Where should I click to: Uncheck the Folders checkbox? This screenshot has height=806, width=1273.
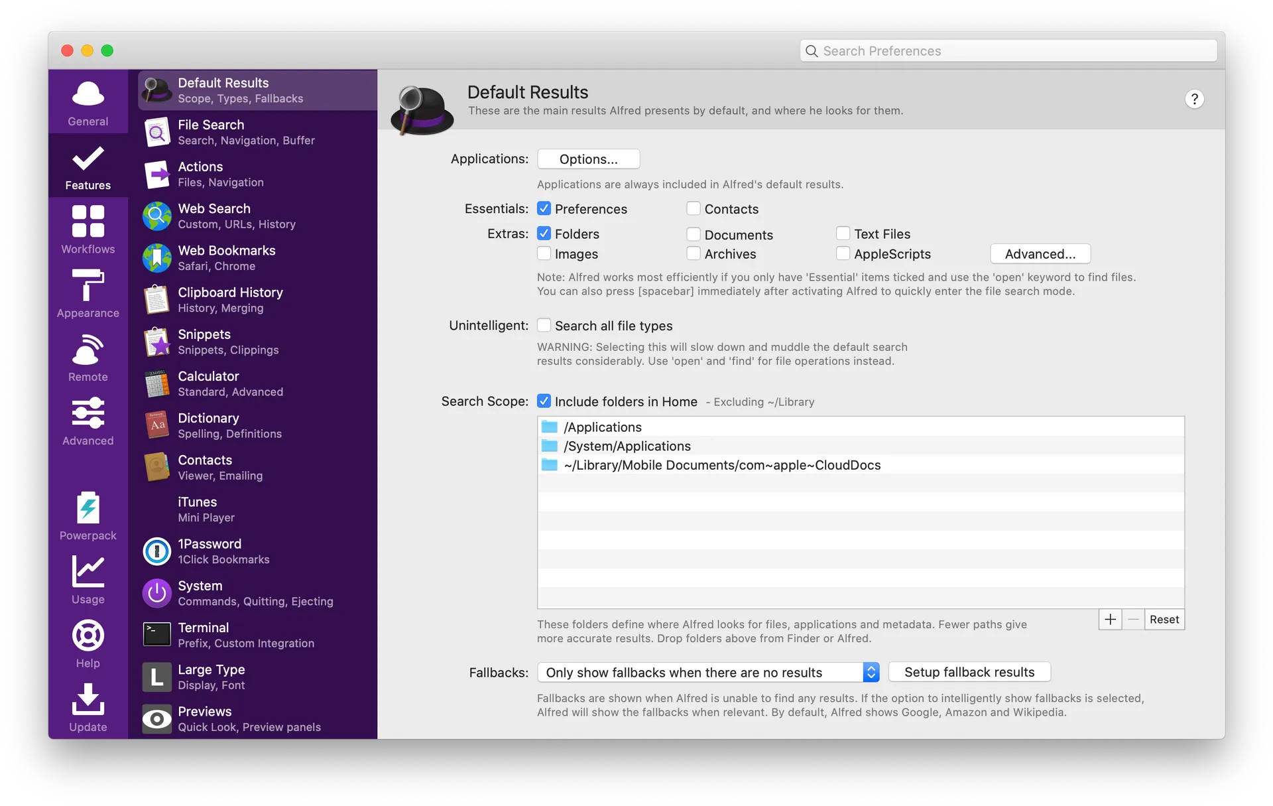click(x=544, y=234)
